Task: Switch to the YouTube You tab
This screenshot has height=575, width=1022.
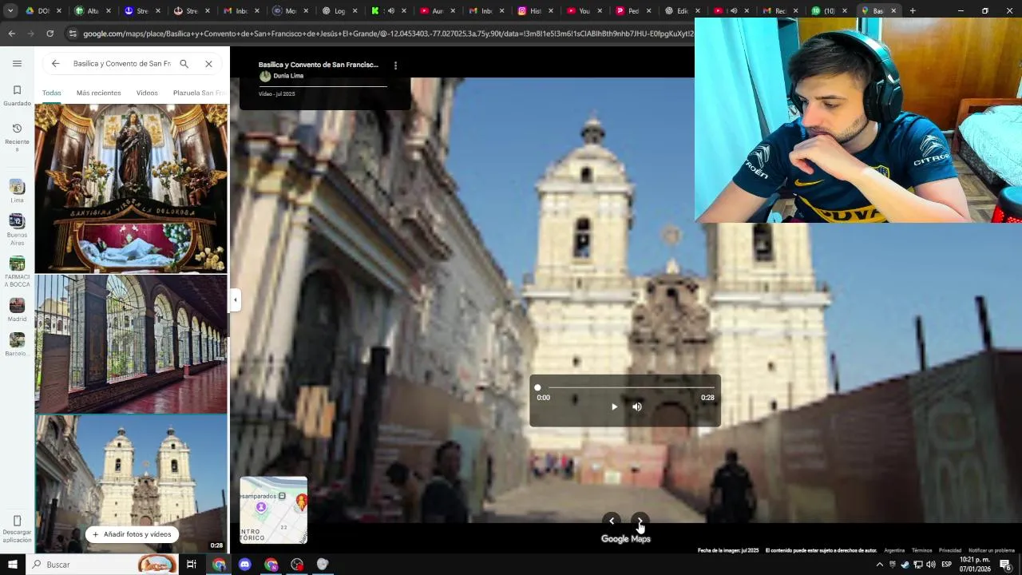Action: pos(583,10)
